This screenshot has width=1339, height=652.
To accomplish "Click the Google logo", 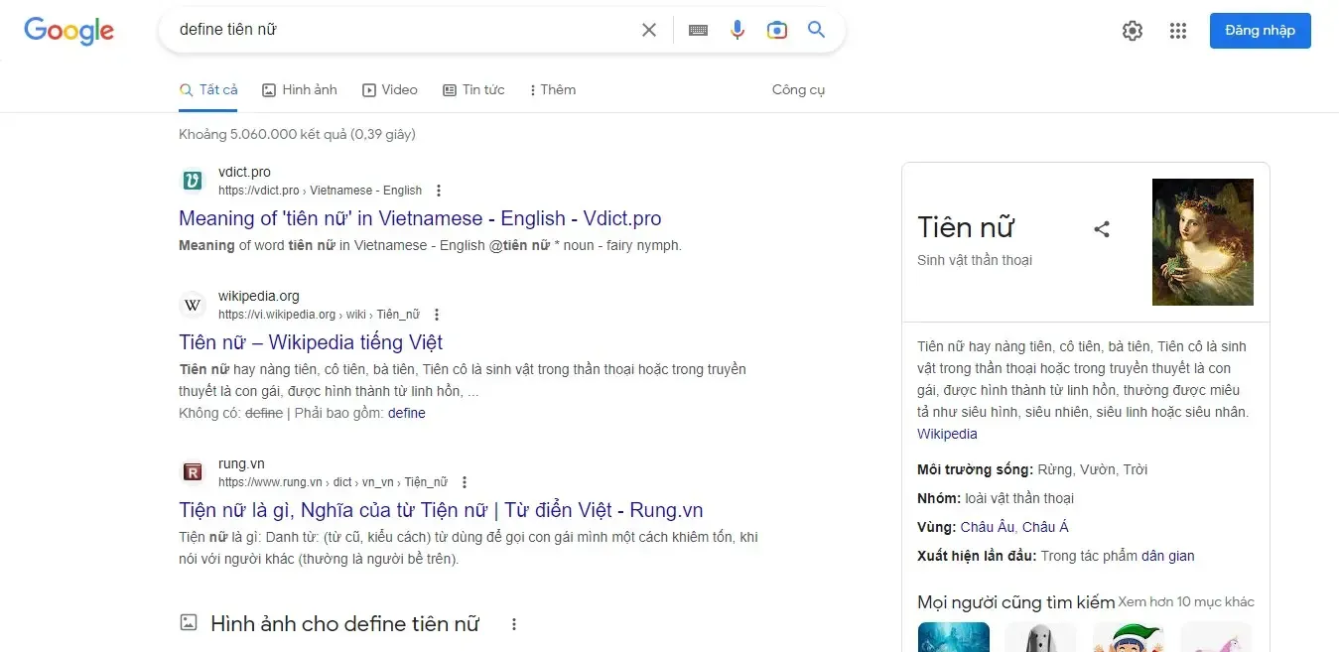I will pyautogui.click(x=68, y=31).
